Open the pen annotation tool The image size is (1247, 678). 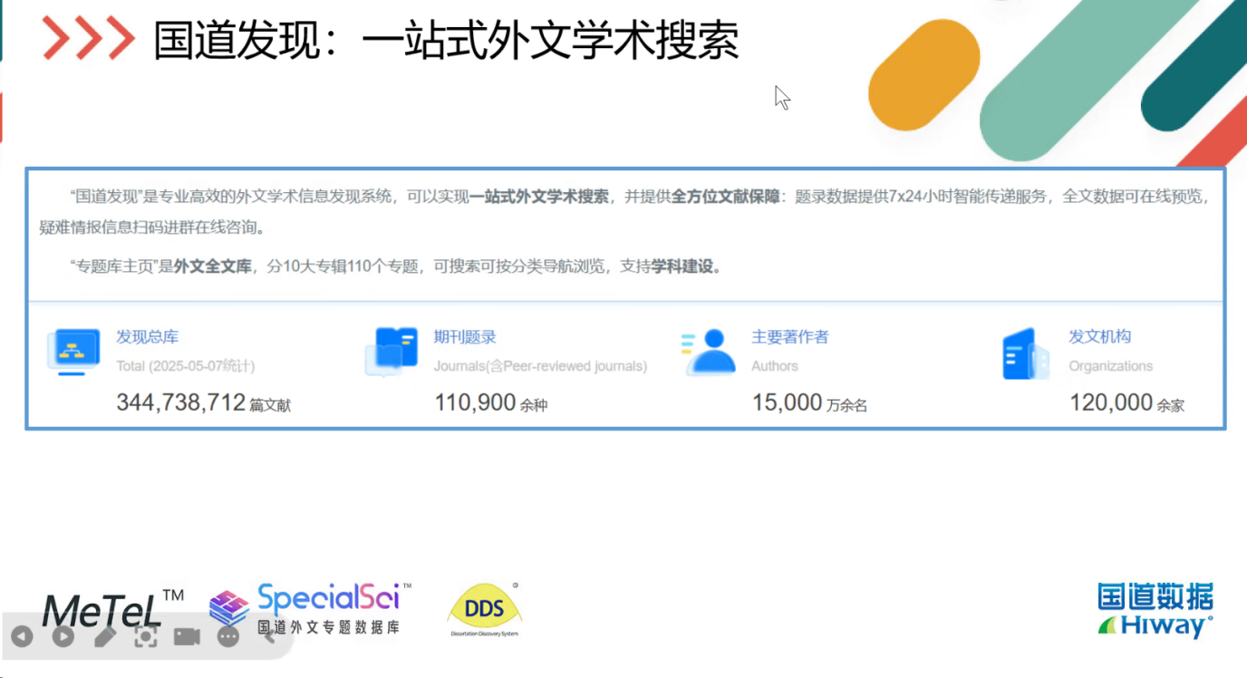tap(104, 636)
